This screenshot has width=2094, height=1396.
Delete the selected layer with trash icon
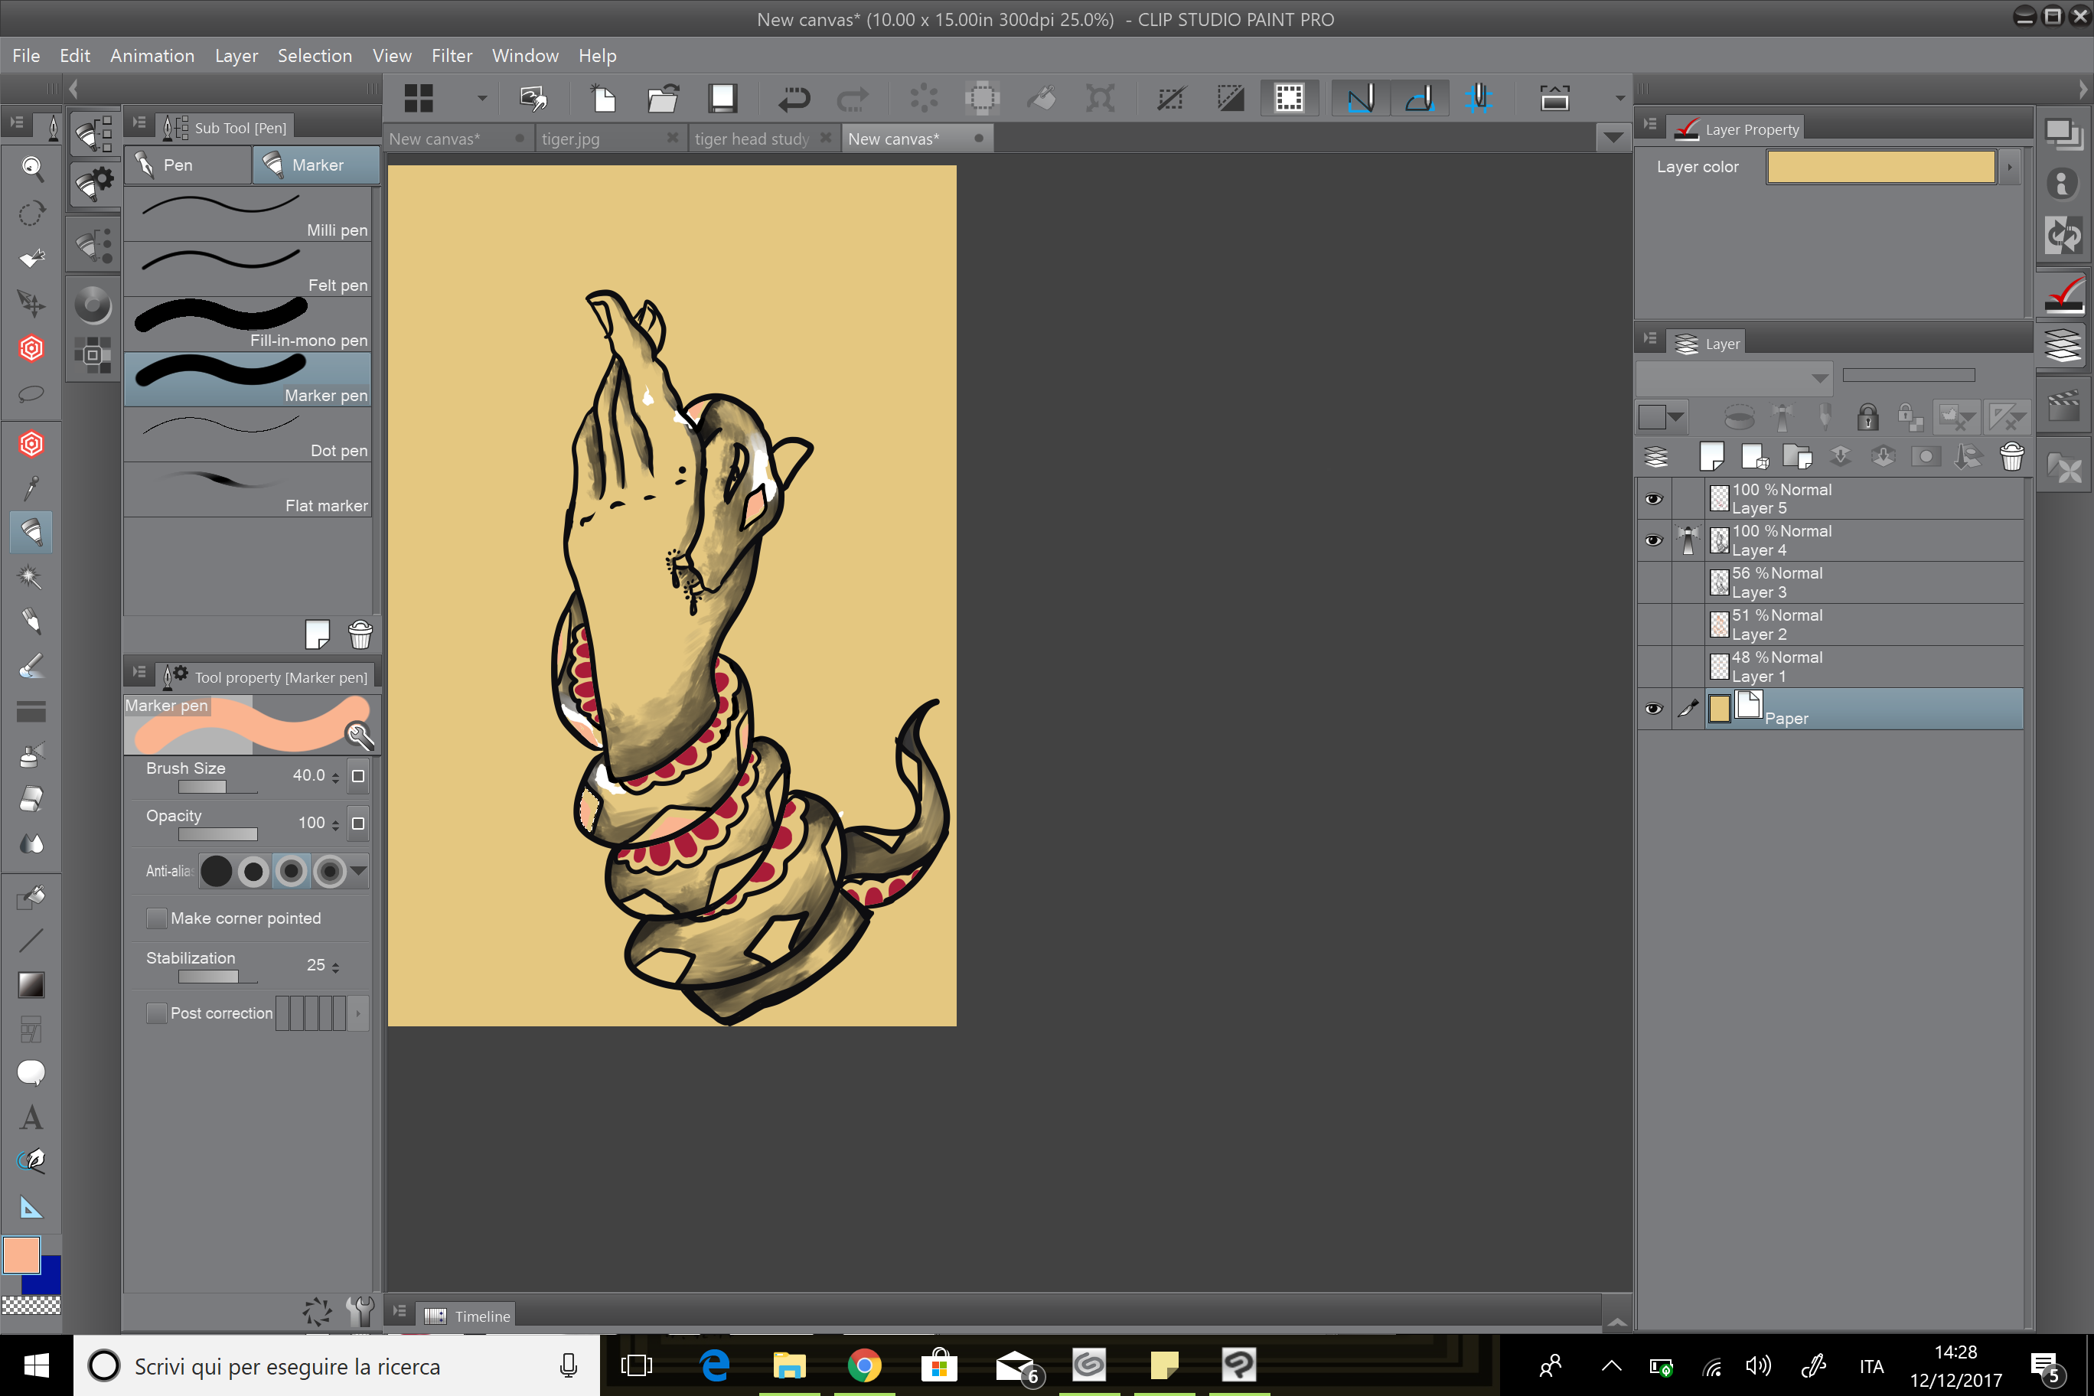(x=2011, y=457)
